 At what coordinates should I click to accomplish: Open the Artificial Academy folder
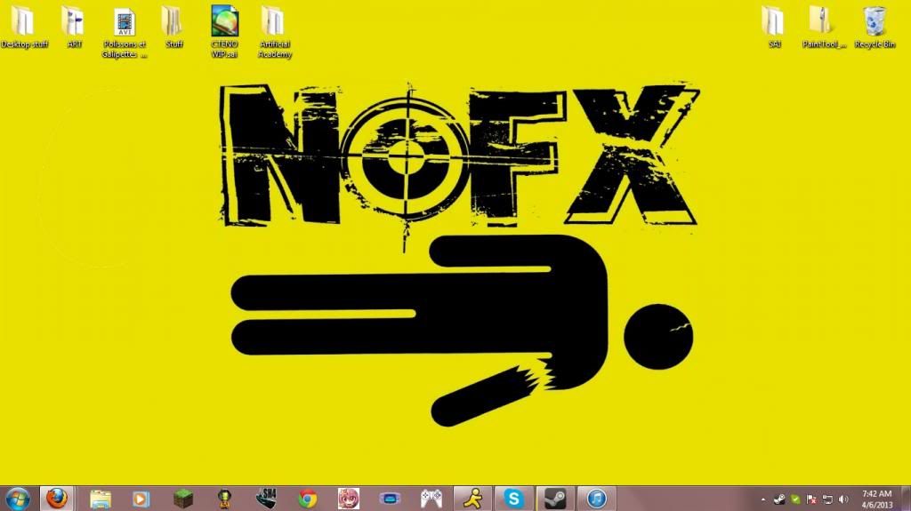[x=274, y=33]
